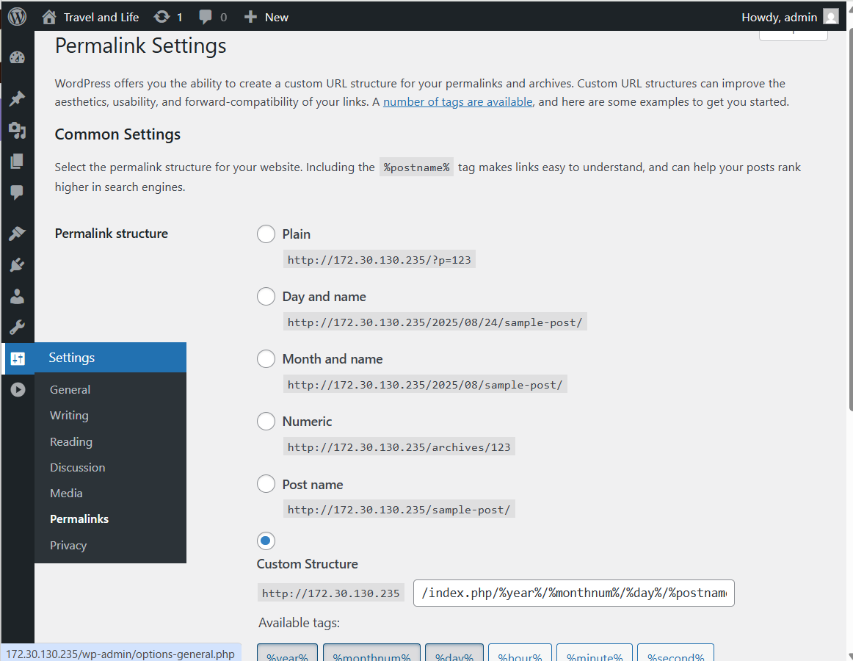Viewport: 853px width, 661px height.
Task: Choose the Day and name permalink option
Action: click(266, 297)
